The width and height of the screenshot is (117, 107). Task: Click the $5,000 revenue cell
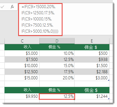click(x=22, y=53)
